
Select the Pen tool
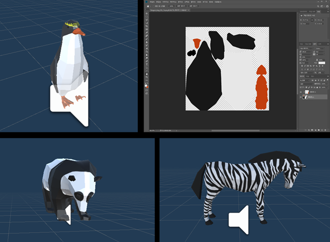click(147, 61)
